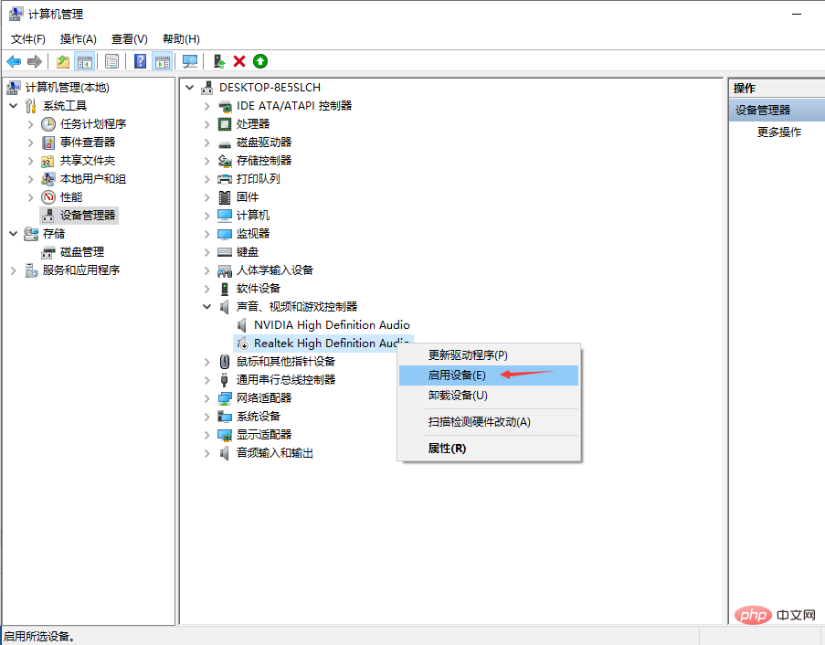Select the 软件设备 category row
825x645 pixels.
tap(259, 289)
